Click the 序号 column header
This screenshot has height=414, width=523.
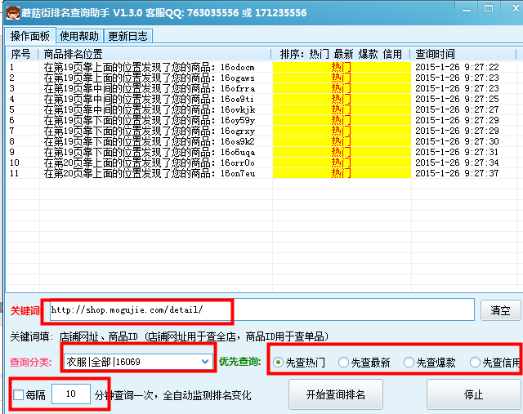tap(22, 54)
